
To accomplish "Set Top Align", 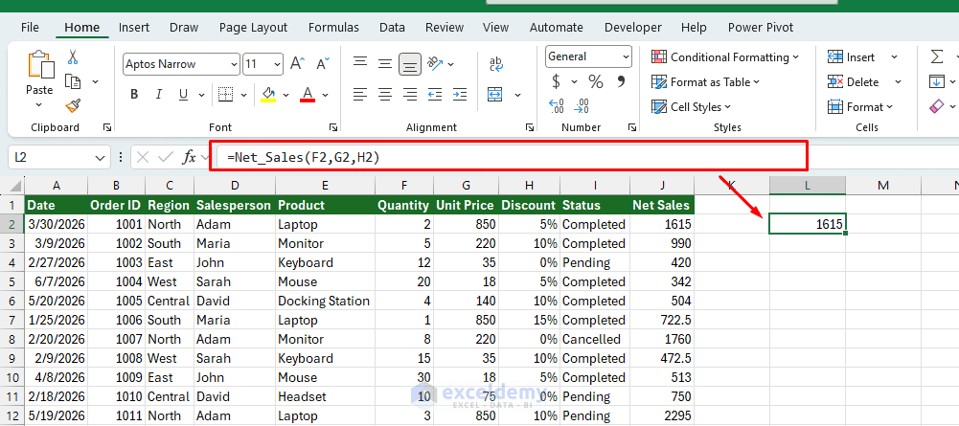I will coord(360,63).
